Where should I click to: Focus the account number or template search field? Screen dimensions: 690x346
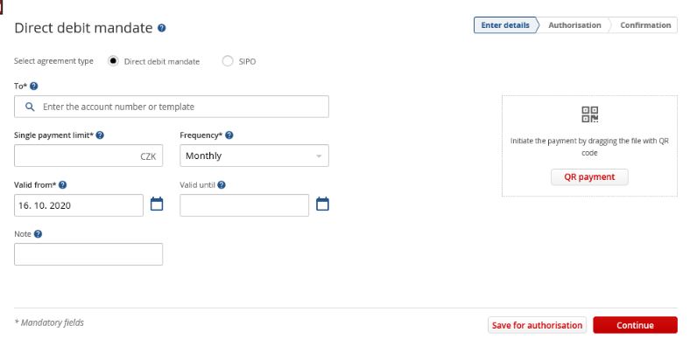point(172,107)
